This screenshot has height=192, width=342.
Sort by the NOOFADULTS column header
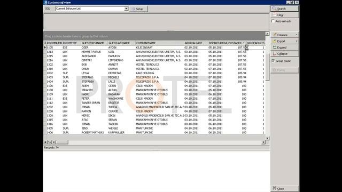[255, 43]
